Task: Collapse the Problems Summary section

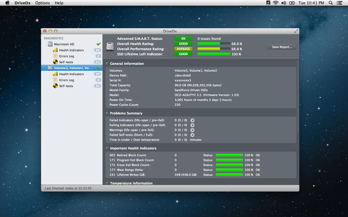Action: coord(107,113)
